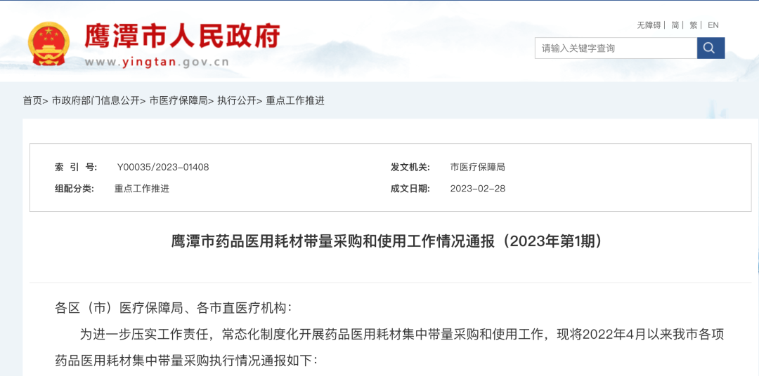Image resolution: width=759 pixels, height=376 pixels.
Task: Switch site language to EN
Action: coord(713,25)
